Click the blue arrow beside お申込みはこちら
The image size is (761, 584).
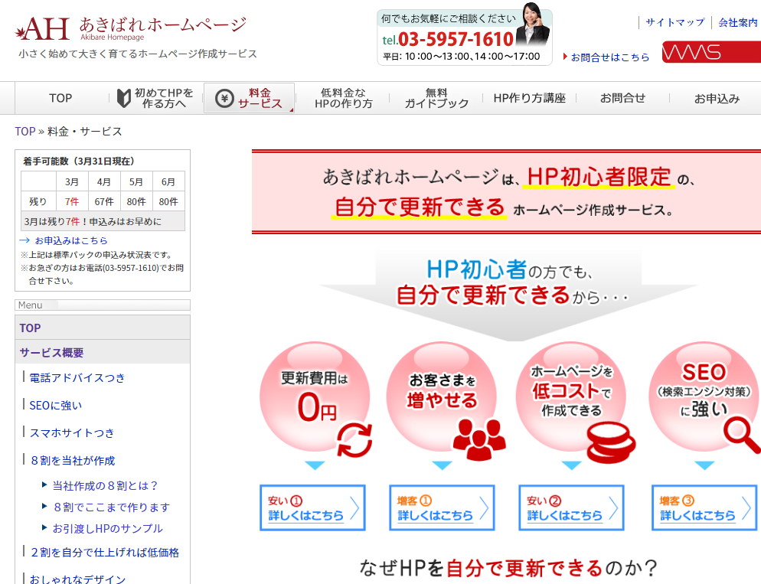(24, 240)
